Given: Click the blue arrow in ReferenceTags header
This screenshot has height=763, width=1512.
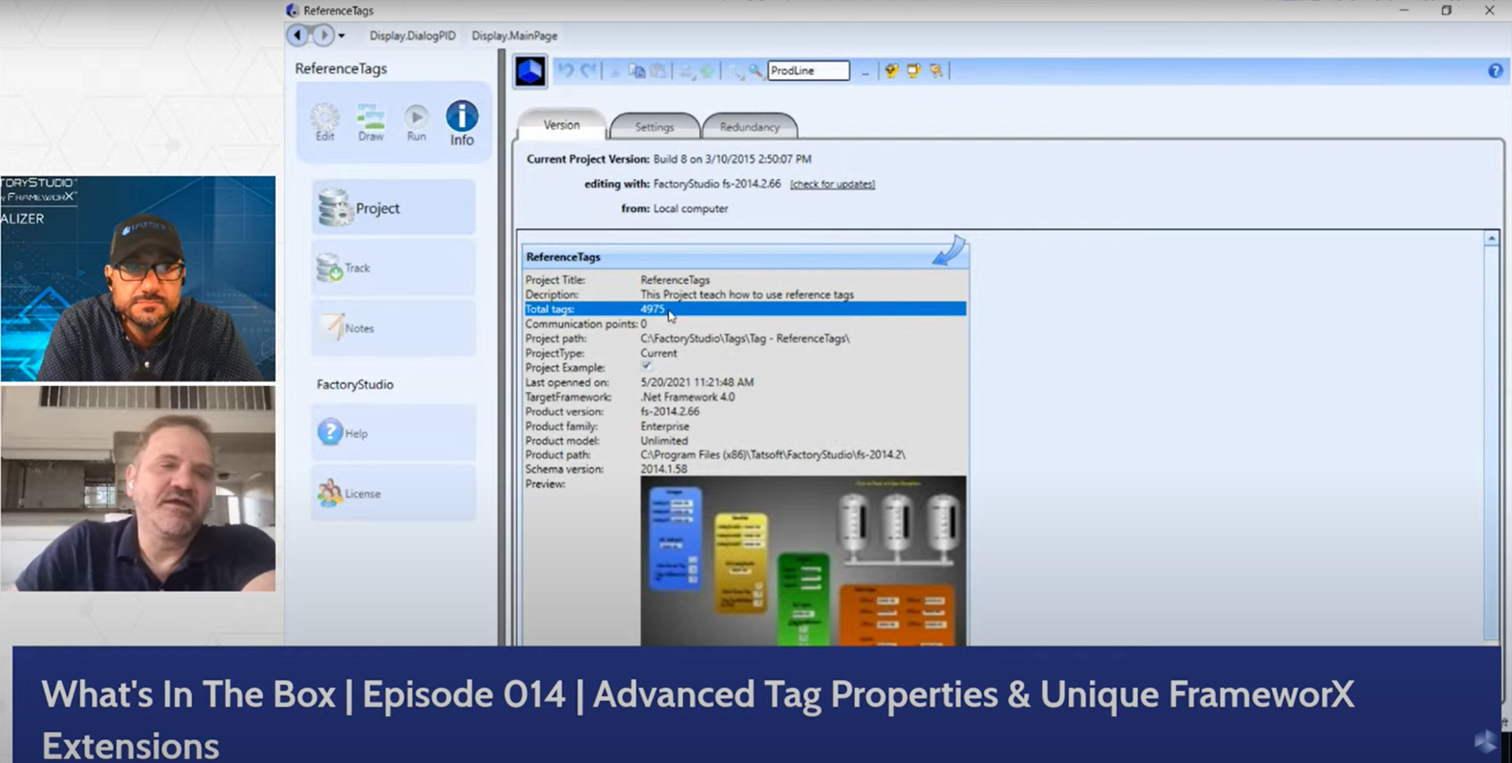Looking at the screenshot, I should [x=949, y=250].
